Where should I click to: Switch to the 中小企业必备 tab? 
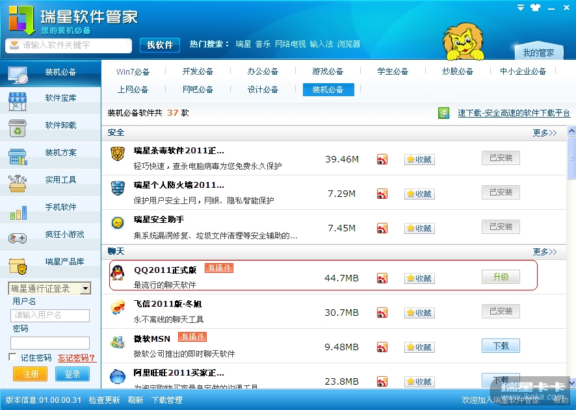(523, 71)
